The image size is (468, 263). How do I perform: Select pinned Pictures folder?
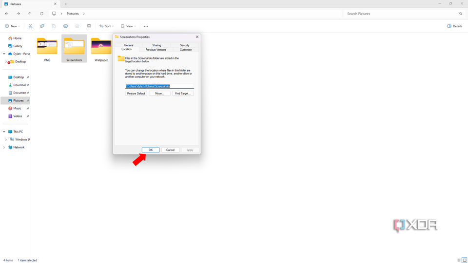click(16, 100)
